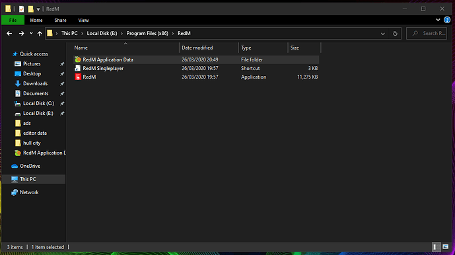Viewport: 455px width, 255px height.
Task: Click the New folder icon in title bar
Action: (30, 9)
